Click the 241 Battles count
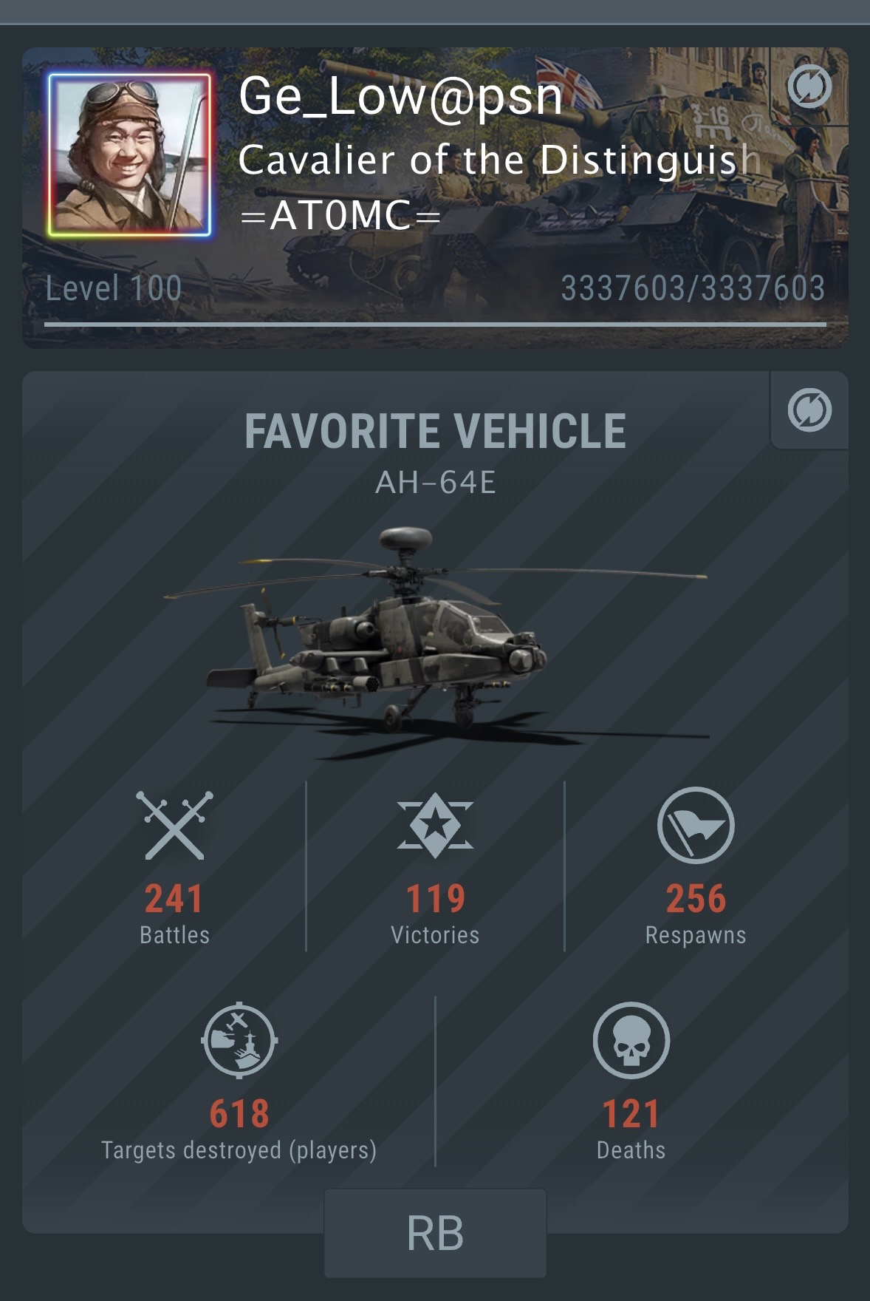870x1301 pixels. tap(174, 899)
